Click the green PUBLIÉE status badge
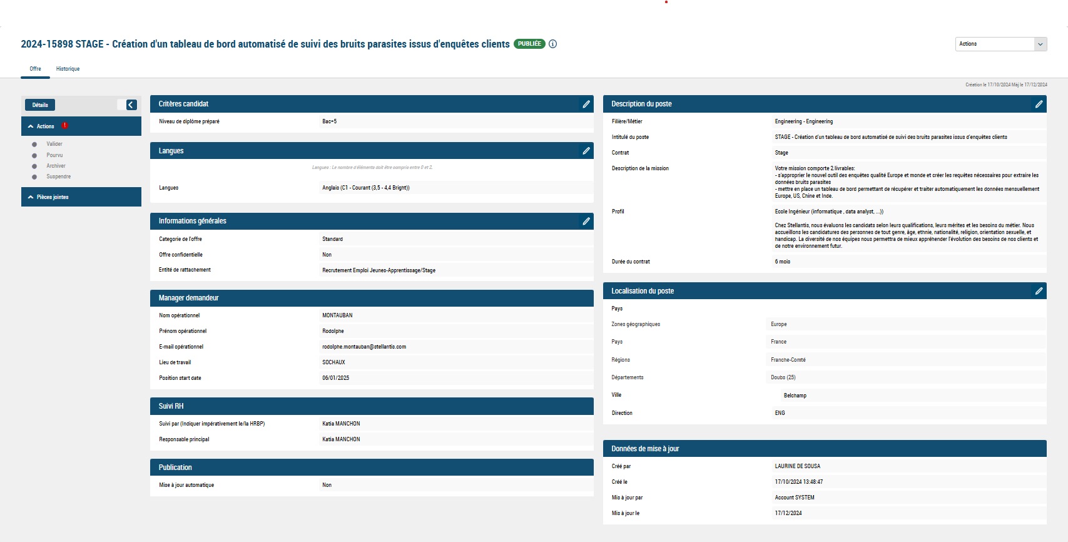The width and height of the screenshot is (1068, 542). pos(529,44)
